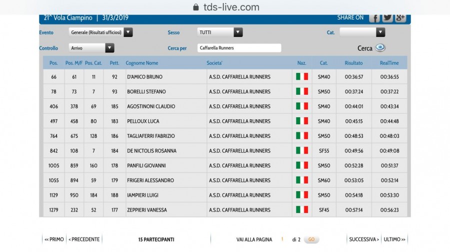Screen dimensions: 450x252
Task: Go to SUCCESSIVA page
Action: [x=364, y=240]
